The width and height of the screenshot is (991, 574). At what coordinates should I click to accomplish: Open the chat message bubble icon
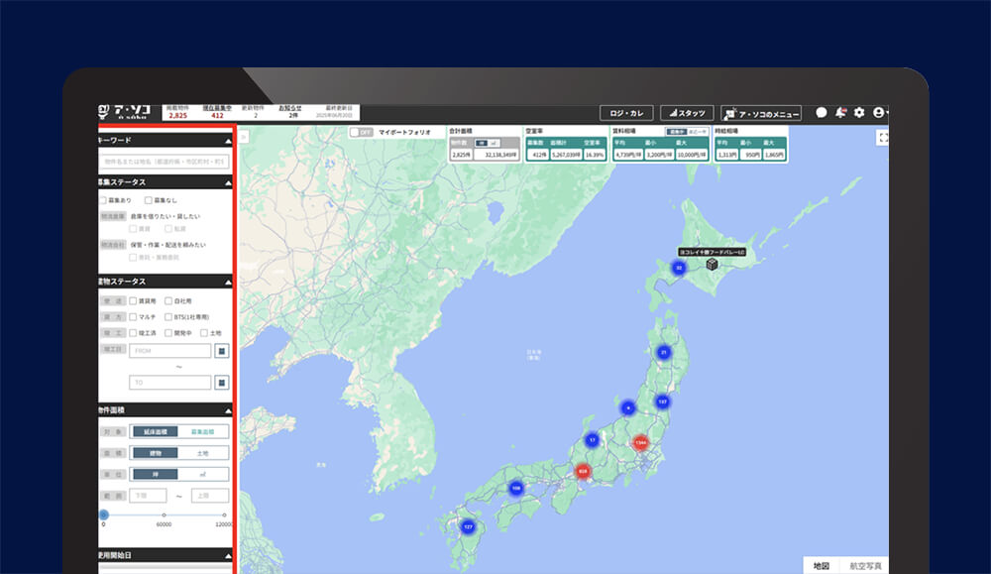(x=822, y=113)
